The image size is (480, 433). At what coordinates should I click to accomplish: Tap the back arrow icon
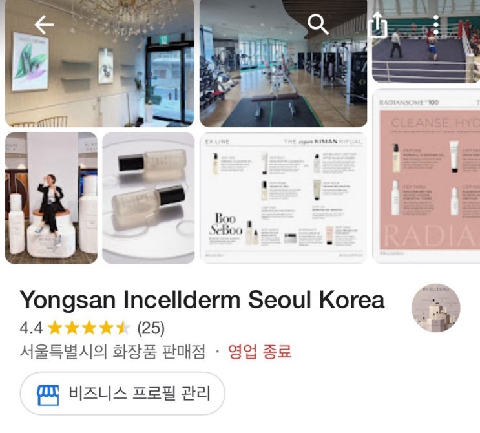pos(44,25)
